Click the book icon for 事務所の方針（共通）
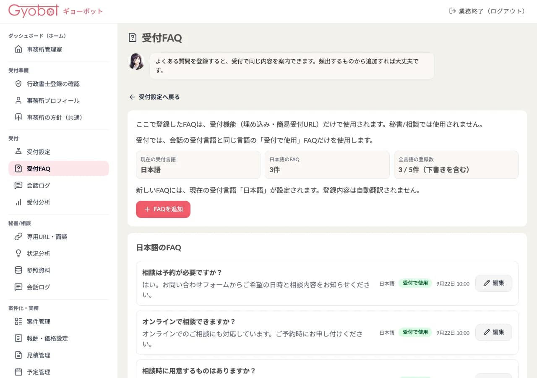This screenshot has width=537, height=378. (18, 117)
